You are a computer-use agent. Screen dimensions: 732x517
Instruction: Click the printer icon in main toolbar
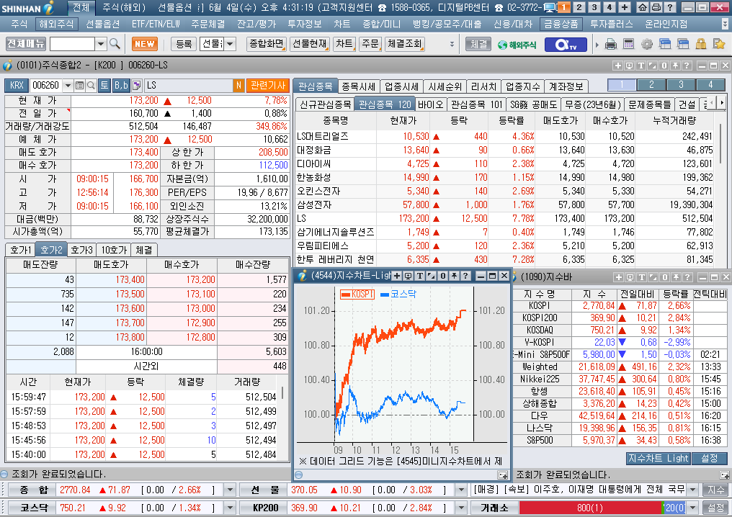611,45
